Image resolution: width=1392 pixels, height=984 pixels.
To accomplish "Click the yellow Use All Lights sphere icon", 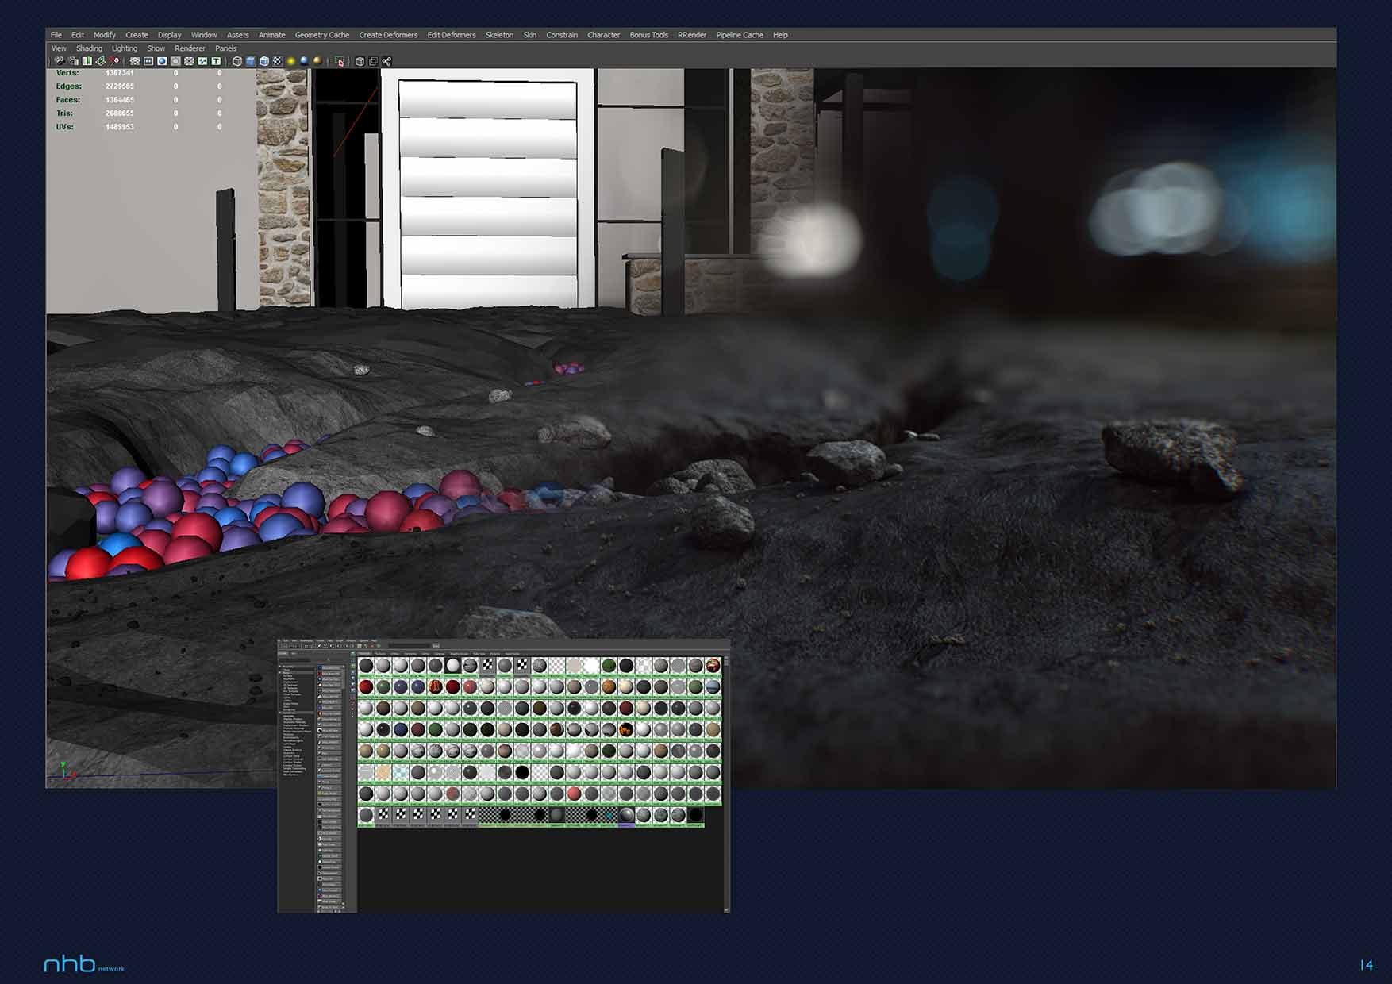I will click(x=290, y=61).
